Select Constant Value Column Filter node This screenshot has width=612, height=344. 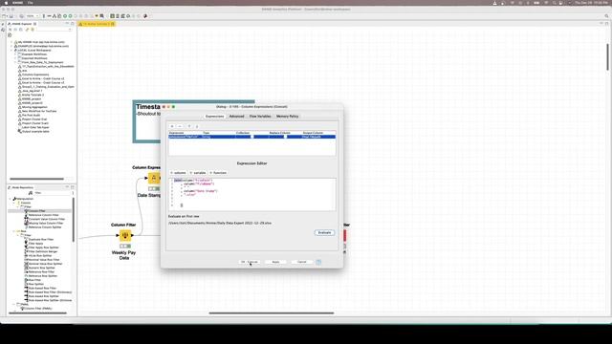coord(47,219)
